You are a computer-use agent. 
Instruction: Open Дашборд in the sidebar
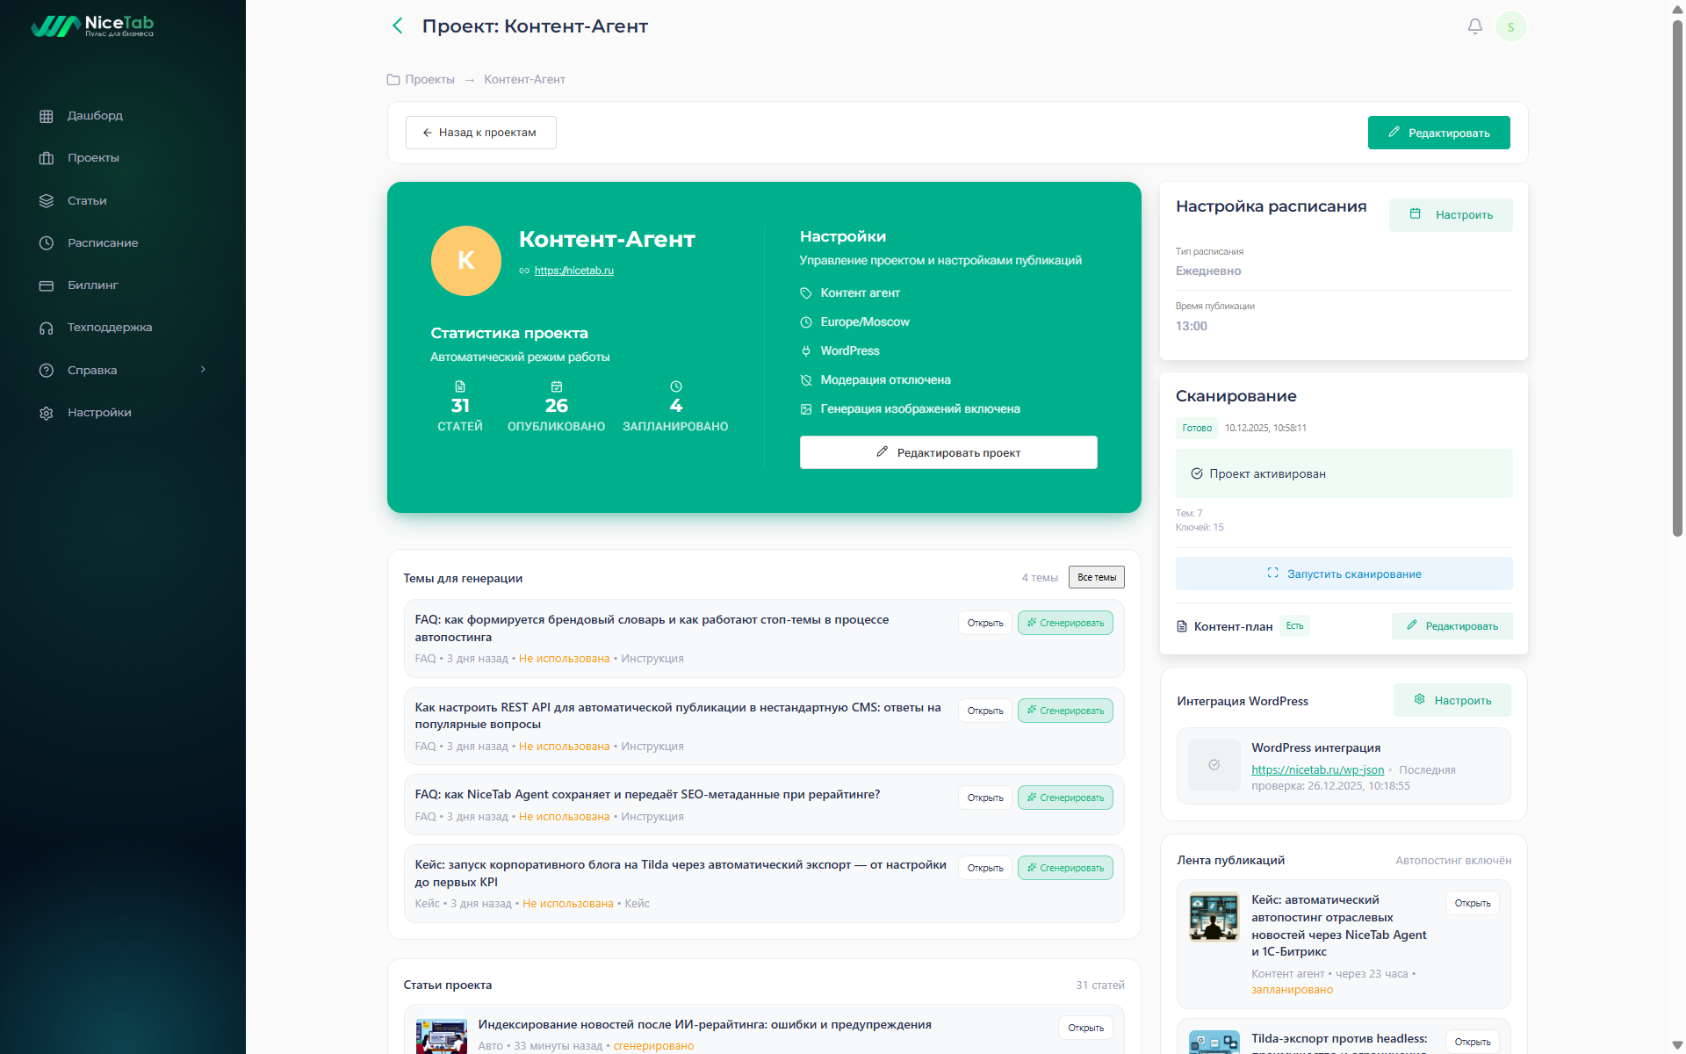(95, 116)
